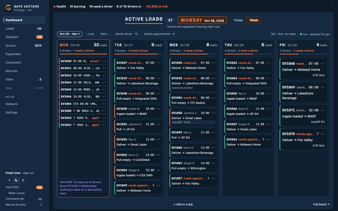Click the ⌘K shortcut badge
The image size is (338, 211).
(x=40, y=199)
